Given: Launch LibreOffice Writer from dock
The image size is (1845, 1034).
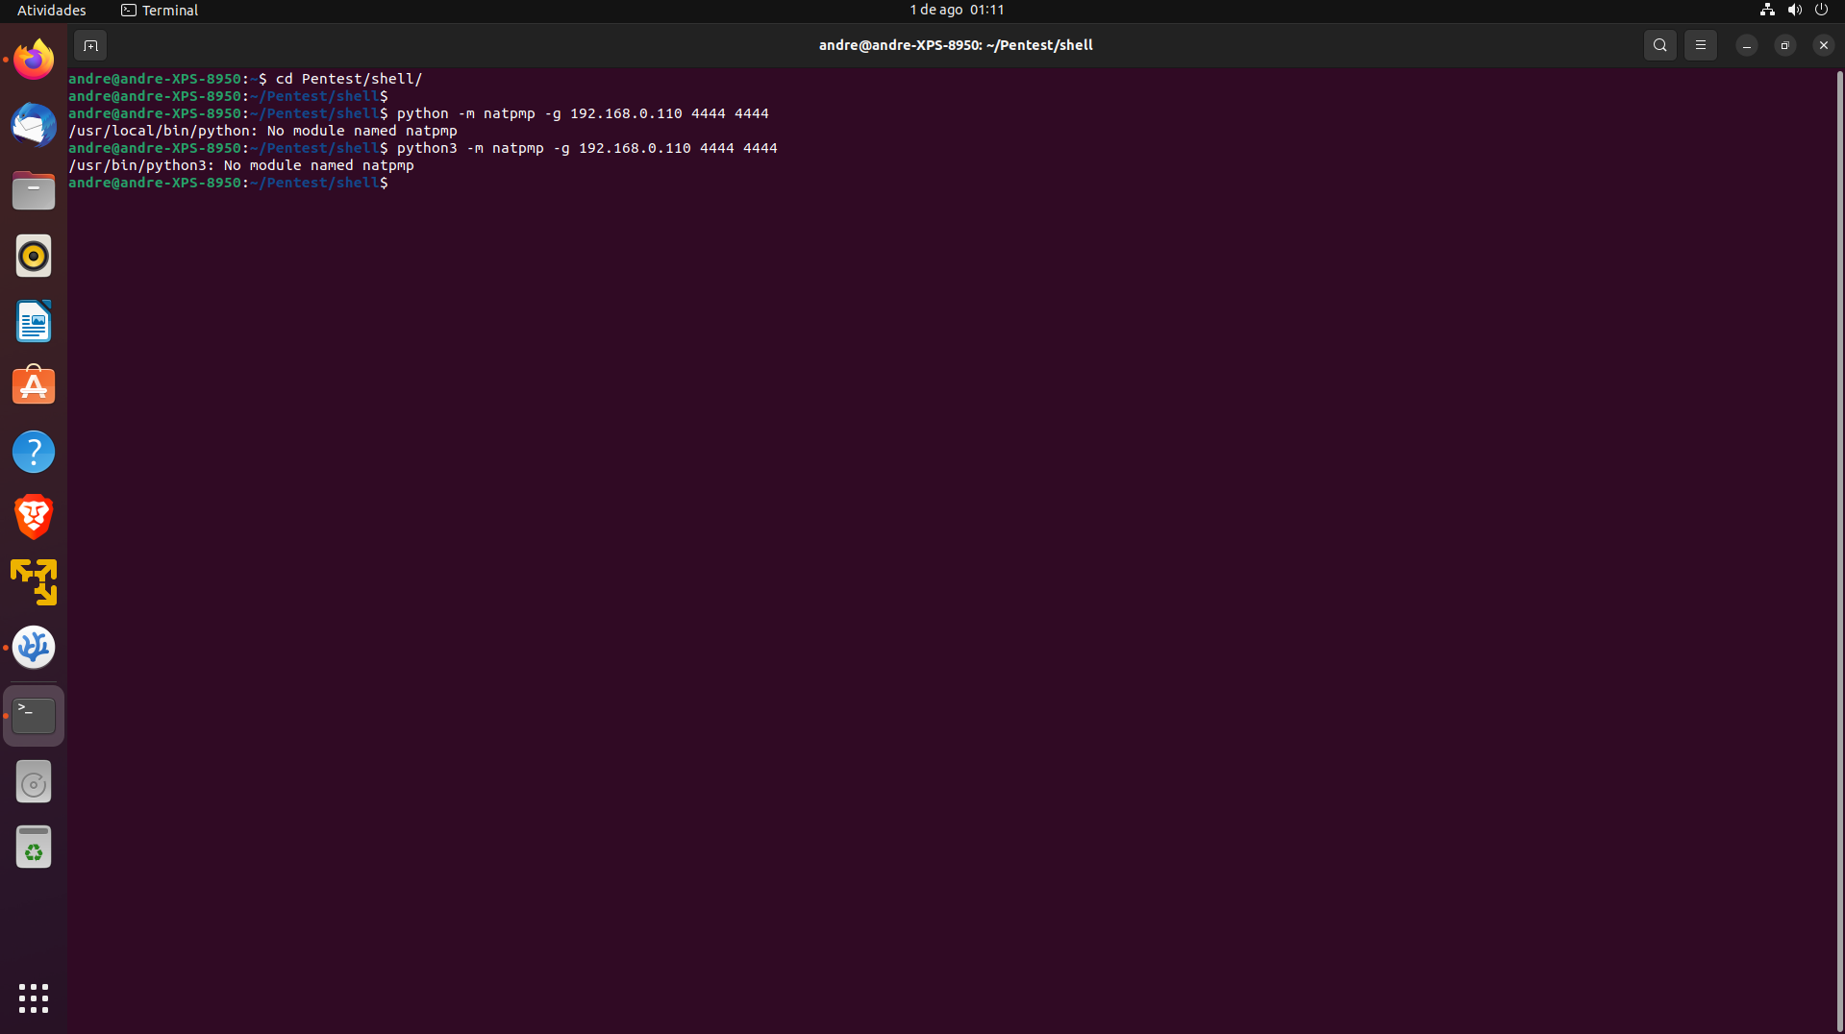Looking at the screenshot, I should [34, 321].
